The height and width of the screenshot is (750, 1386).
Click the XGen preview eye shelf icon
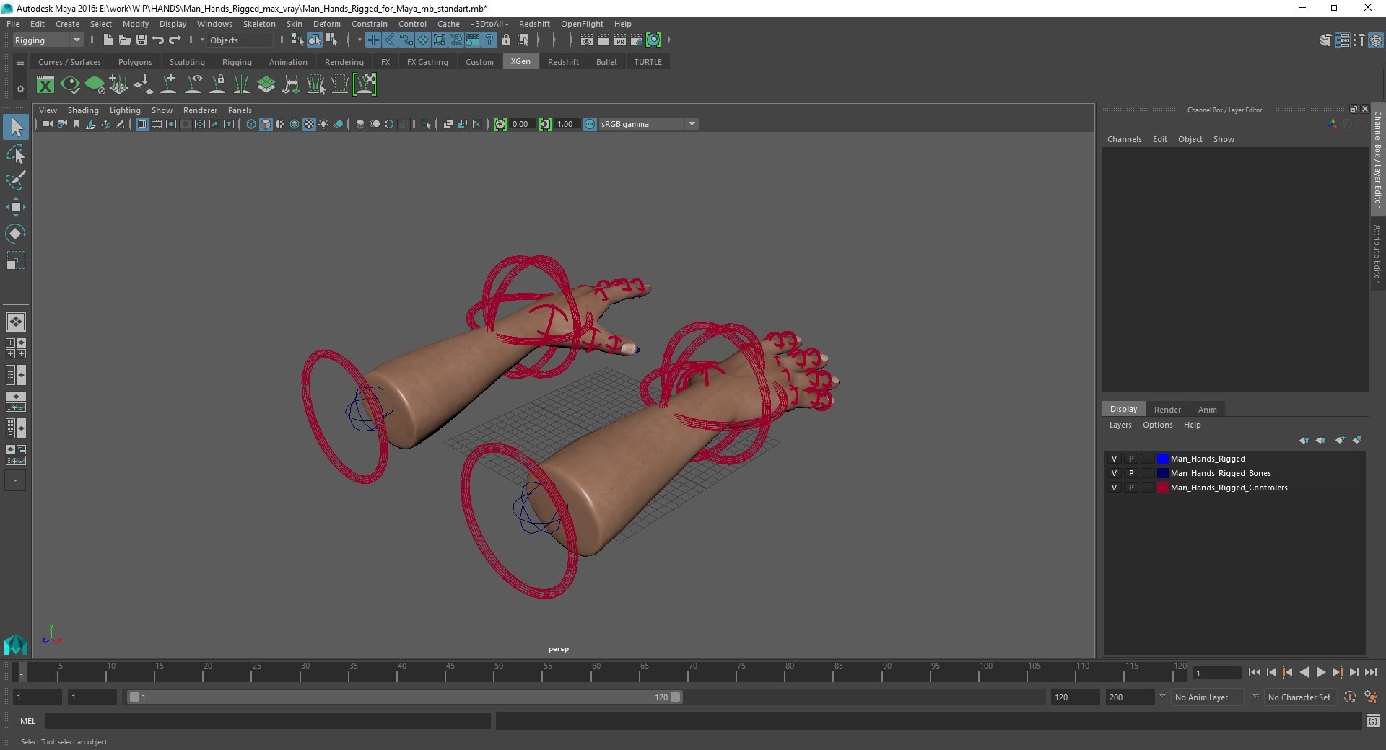tap(70, 85)
